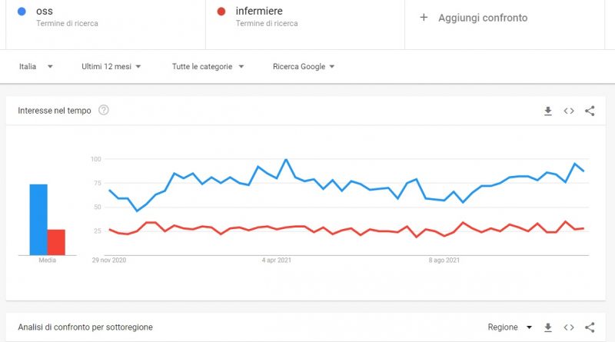Share the sottoregione comparison section
615x342 pixels.
coord(590,327)
